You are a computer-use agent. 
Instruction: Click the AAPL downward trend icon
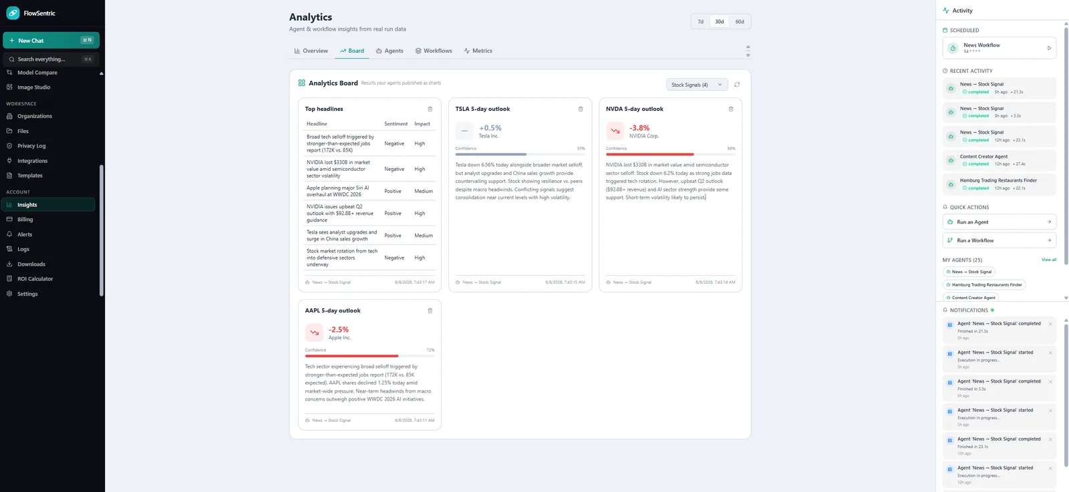(x=314, y=332)
